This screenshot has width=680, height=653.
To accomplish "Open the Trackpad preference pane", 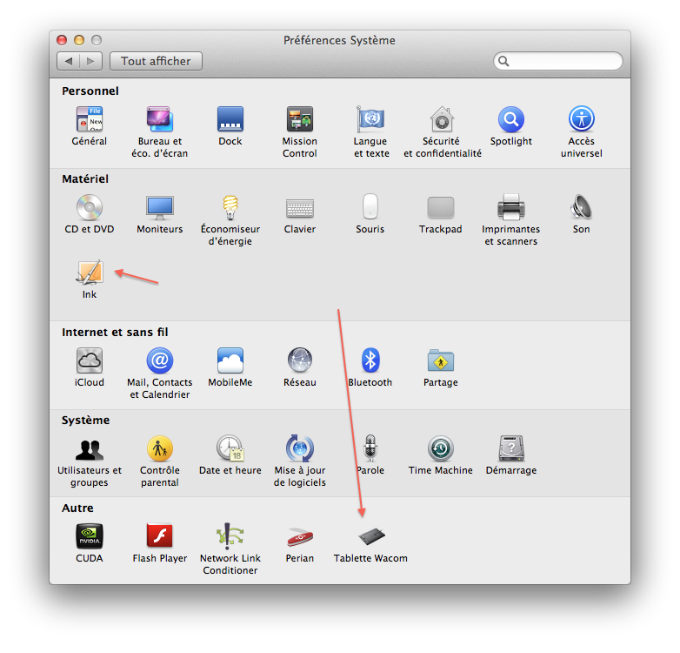I will tap(440, 208).
